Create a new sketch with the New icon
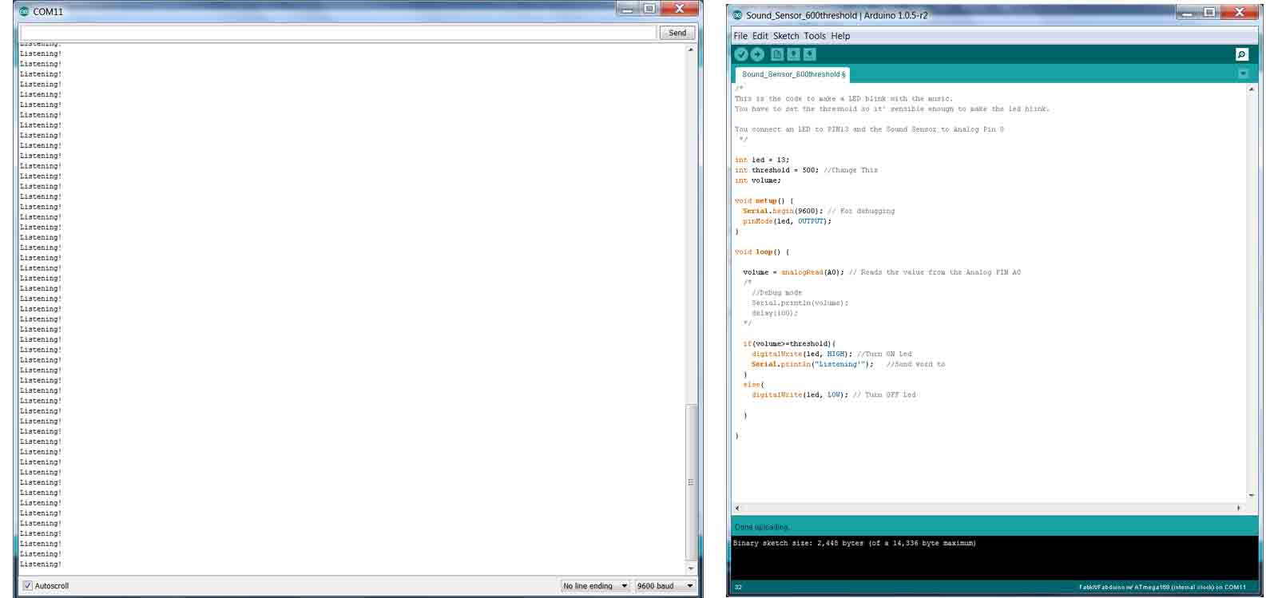This screenshot has height=598, width=1278. (777, 54)
